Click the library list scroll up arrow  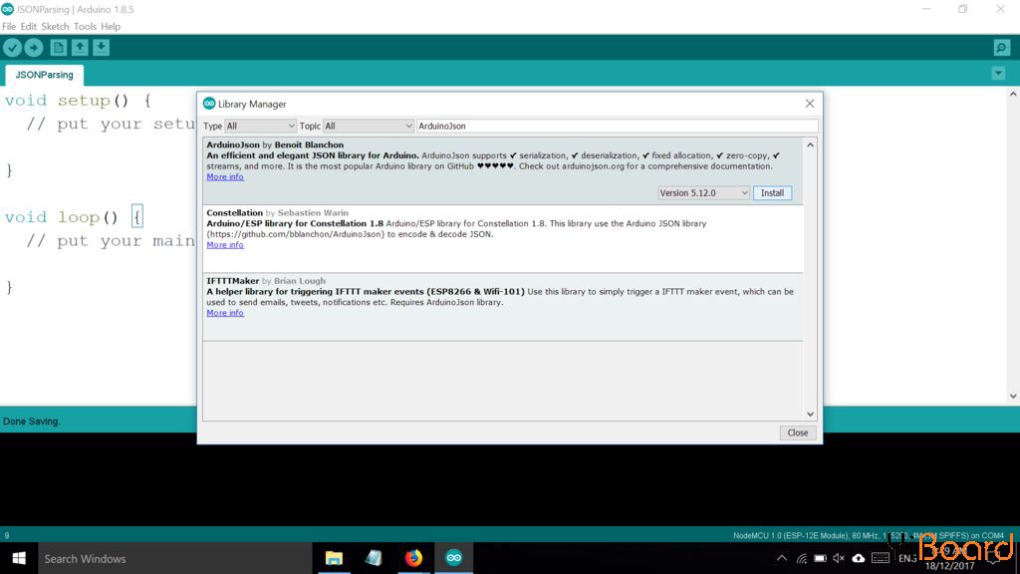pos(810,145)
